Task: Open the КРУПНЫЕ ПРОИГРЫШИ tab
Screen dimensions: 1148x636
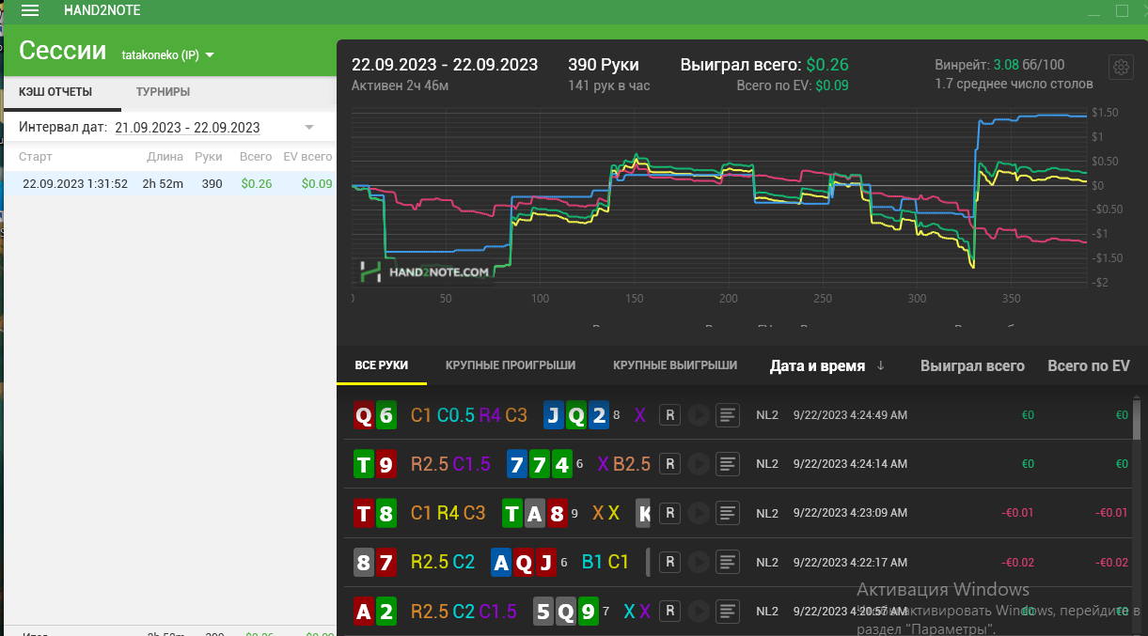Action: pos(511,365)
